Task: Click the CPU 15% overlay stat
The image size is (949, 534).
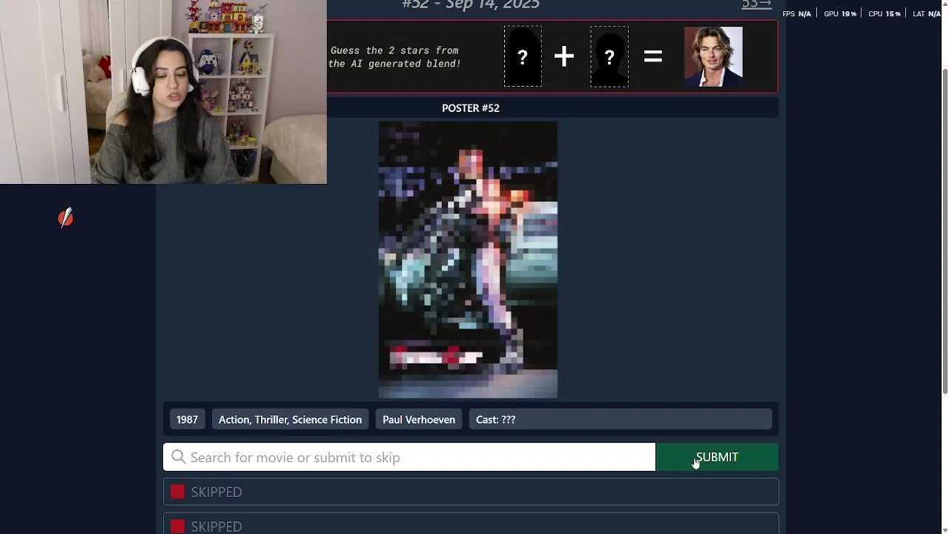Action: [x=884, y=13]
